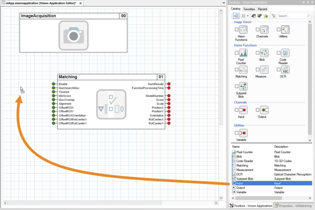Select the Code Reader row in the list
Viewport: 315px width, 210px height.
click(272, 161)
